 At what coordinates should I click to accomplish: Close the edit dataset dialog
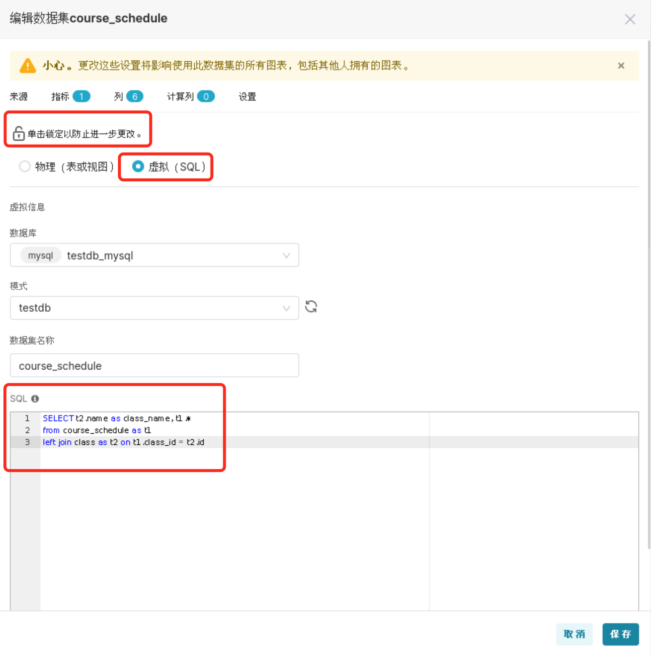point(630,19)
